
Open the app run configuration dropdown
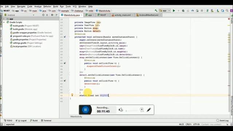[165, 11]
